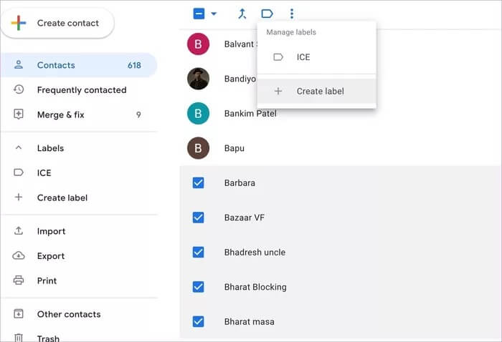
Task: Open Frequently contacted
Action: tap(79, 90)
